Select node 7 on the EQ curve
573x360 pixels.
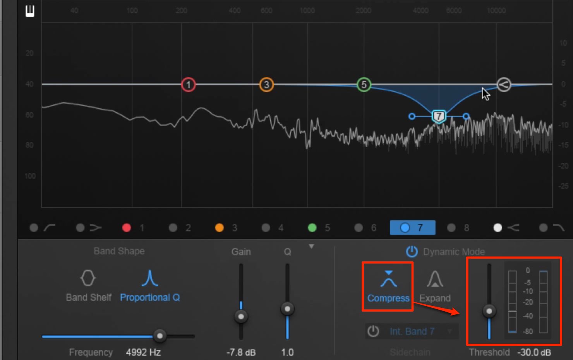439,116
